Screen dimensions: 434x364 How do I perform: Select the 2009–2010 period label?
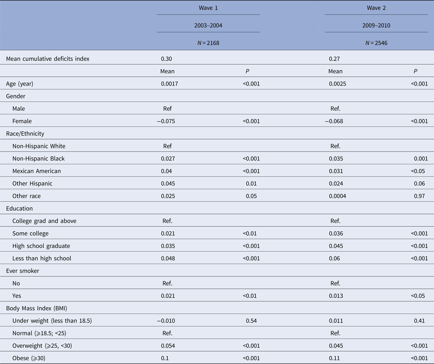(376, 24)
